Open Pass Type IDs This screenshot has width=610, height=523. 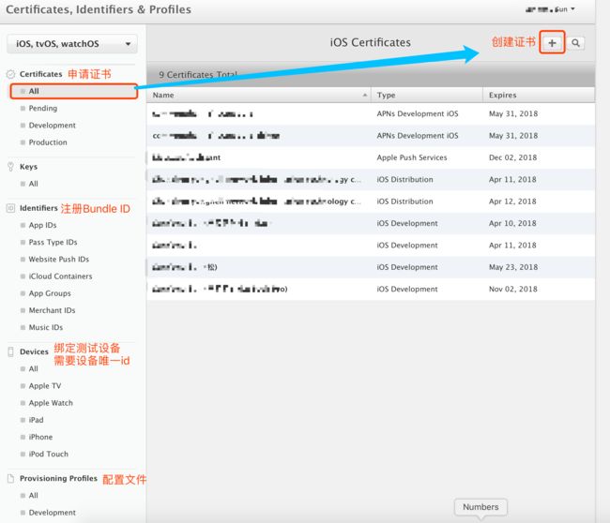click(x=53, y=242)
